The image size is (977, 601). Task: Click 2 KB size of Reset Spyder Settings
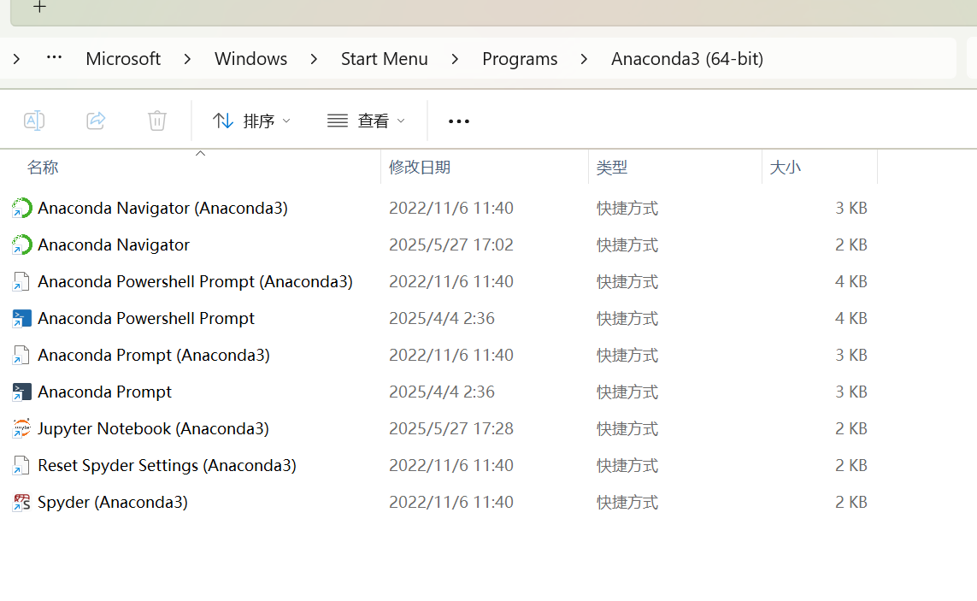(x=851, y=465)
